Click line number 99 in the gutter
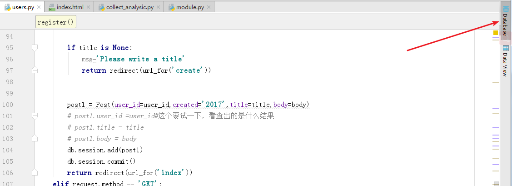This screenshot has height=186, width=512. (10, 93)
